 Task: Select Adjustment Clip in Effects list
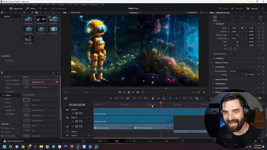40,82
